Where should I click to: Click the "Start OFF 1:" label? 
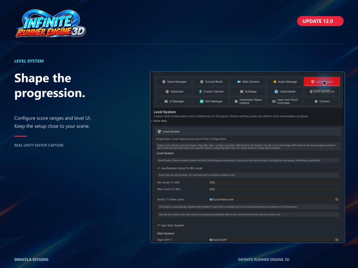[165, 240]
